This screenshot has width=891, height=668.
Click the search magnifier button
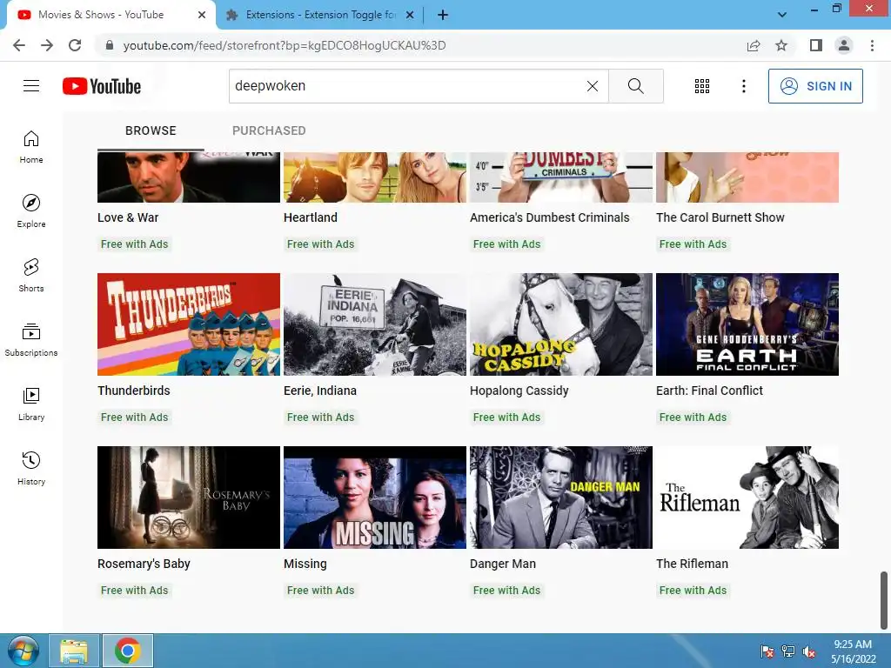coord(636,86)
